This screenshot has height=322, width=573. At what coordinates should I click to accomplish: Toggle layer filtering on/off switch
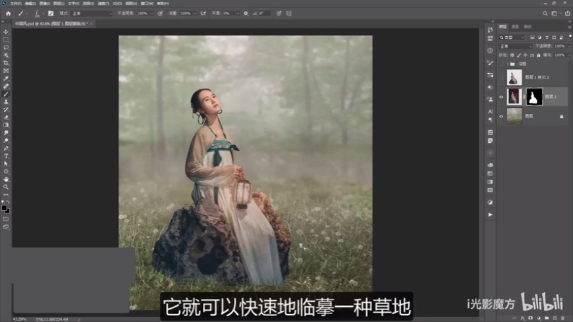(570, 36)
